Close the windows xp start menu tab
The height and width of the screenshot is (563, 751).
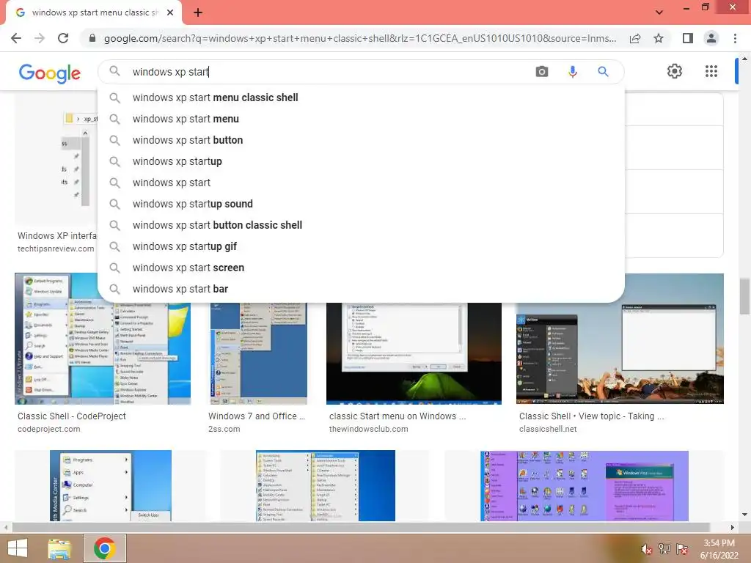[170, 12]
